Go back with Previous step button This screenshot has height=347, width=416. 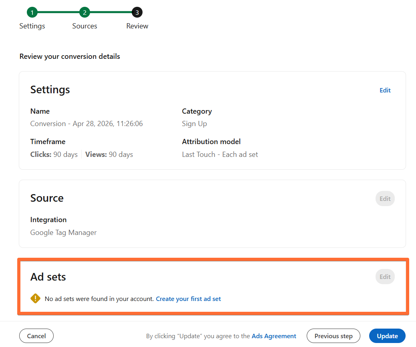334,336
